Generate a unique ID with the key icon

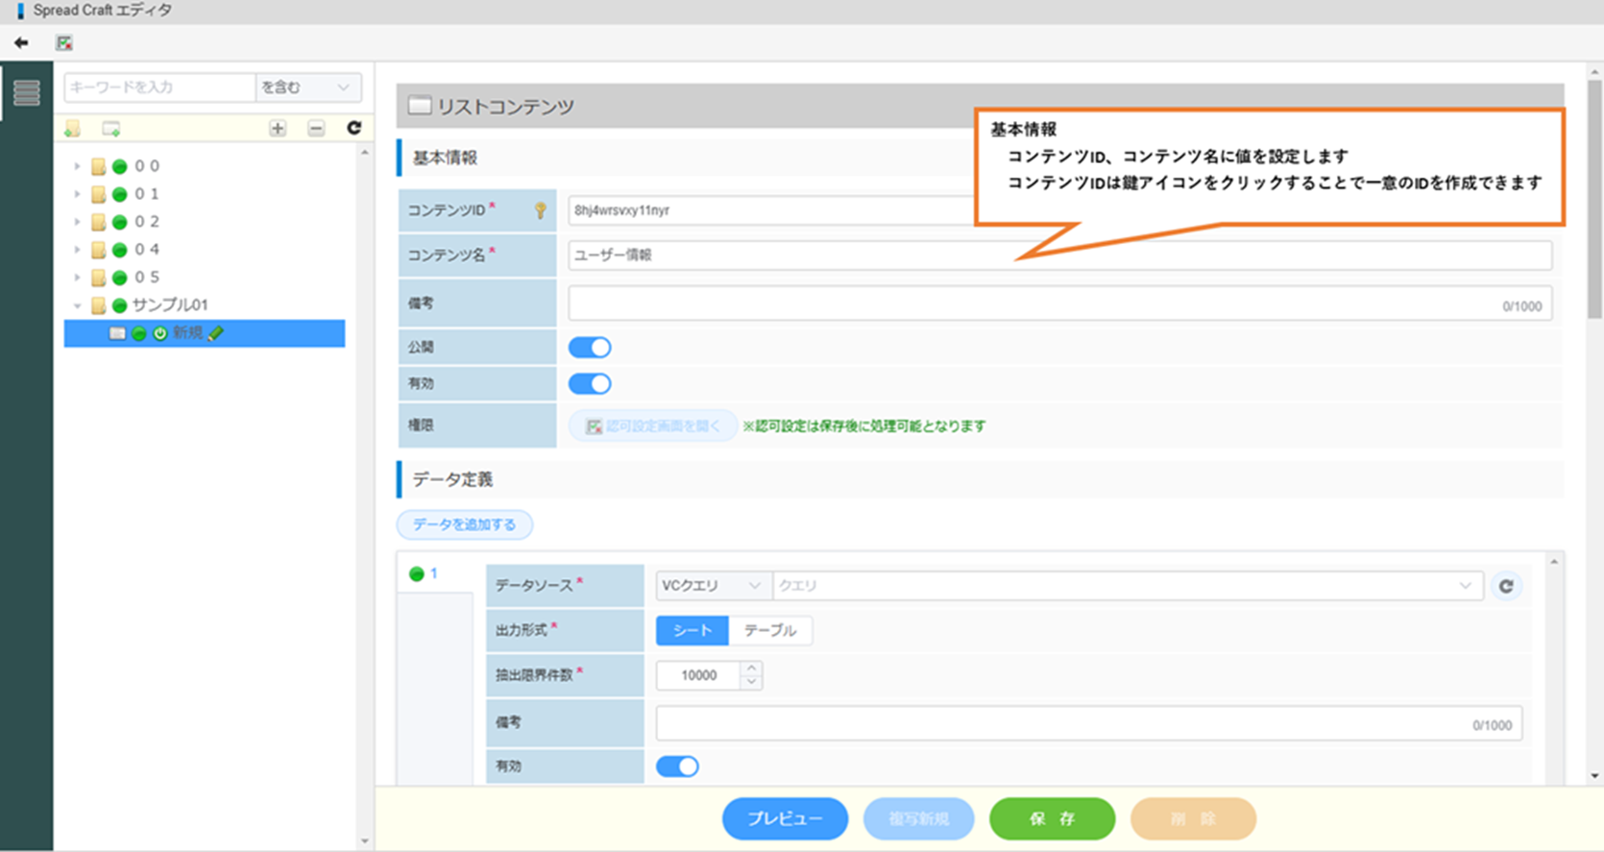(540, 210)
